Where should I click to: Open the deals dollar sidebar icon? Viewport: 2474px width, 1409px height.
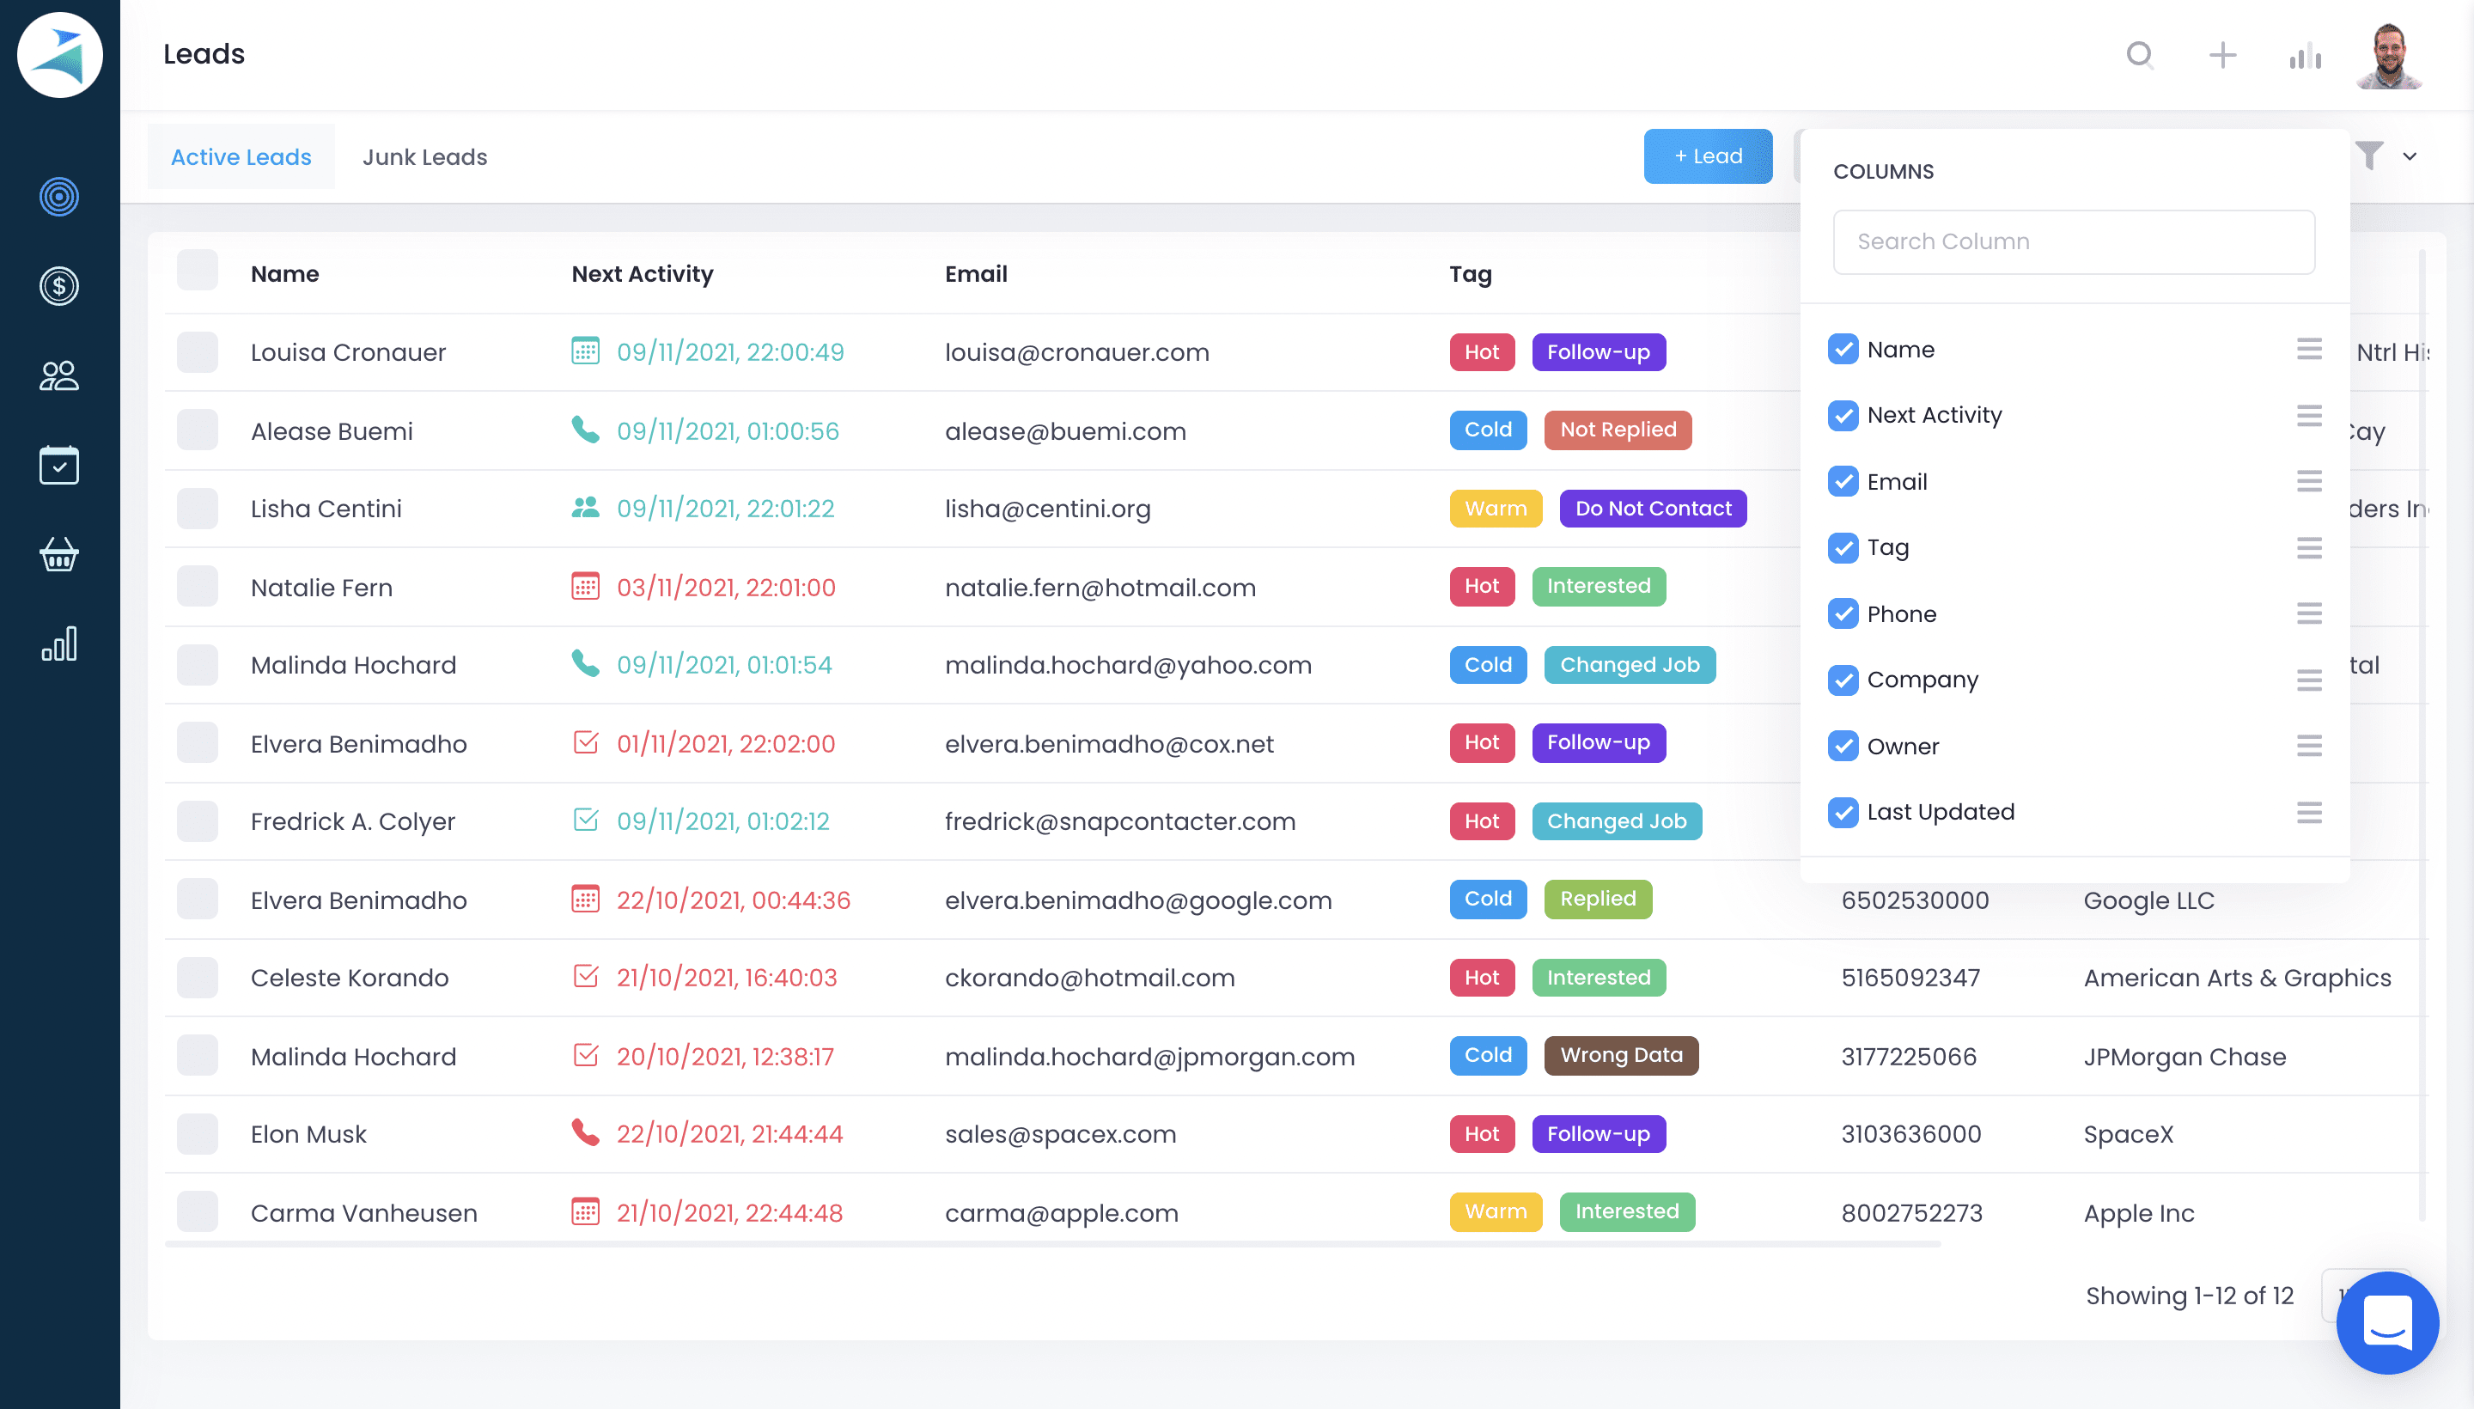59,286
